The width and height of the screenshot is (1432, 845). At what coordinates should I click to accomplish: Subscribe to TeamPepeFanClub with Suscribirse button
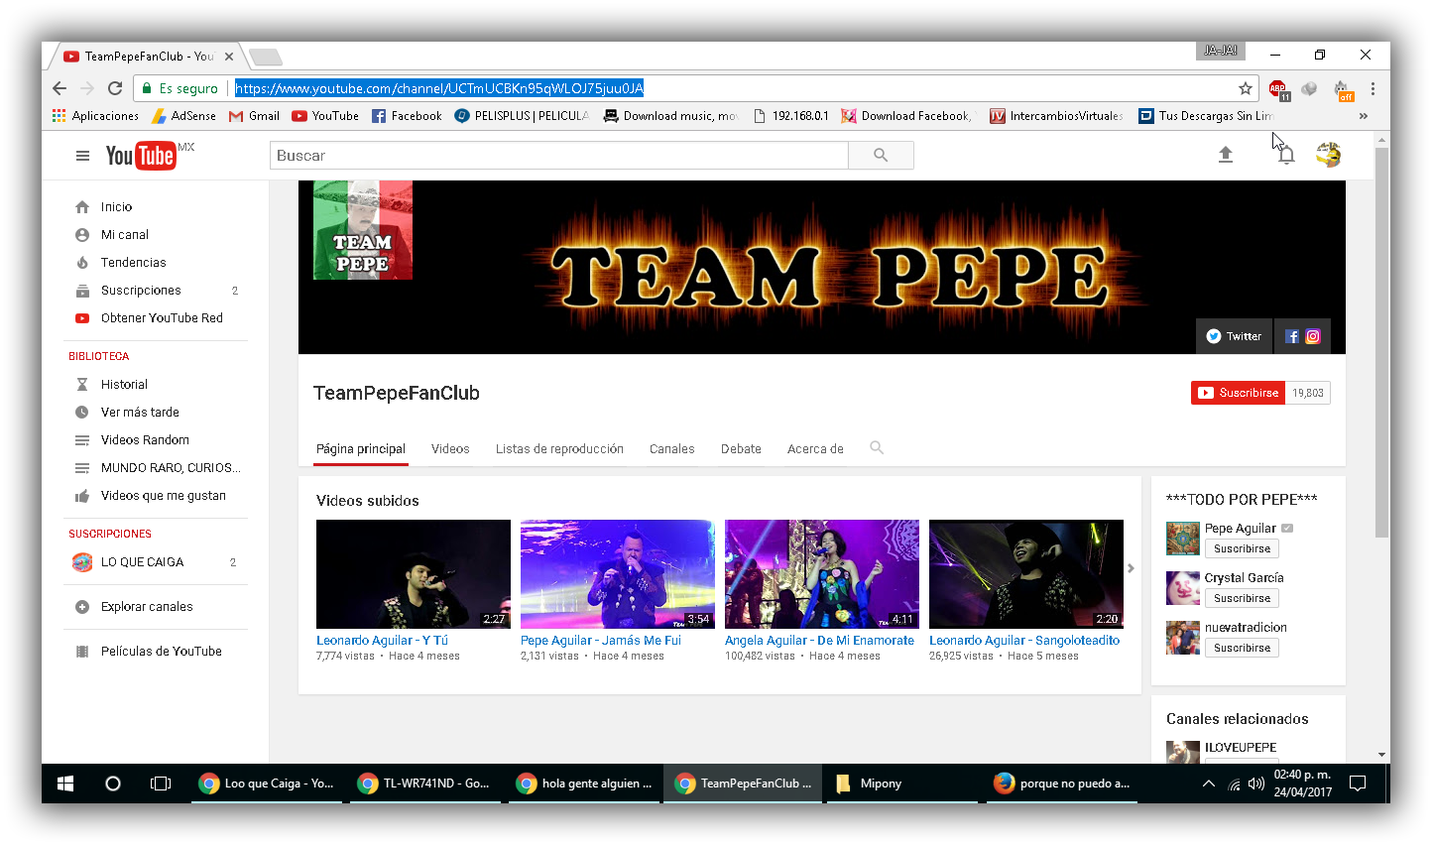pos(1239,393)
